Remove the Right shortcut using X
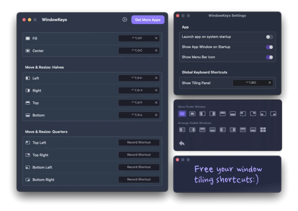Image resolution: width=298 pixels, height=211 pixels. pos(156,90)
